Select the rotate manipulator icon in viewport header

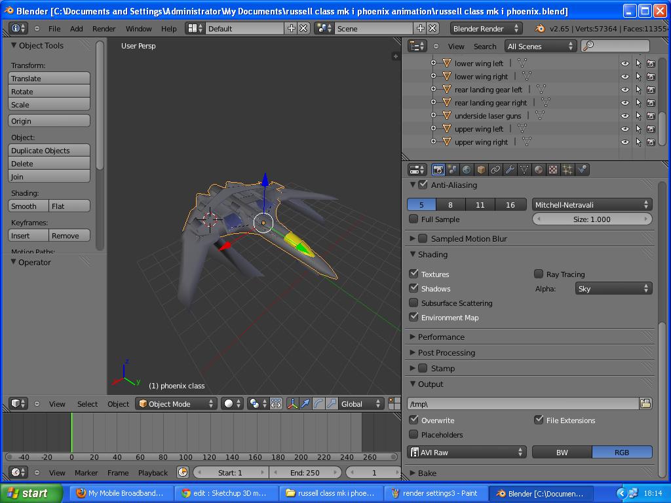(x=318, y=403)
